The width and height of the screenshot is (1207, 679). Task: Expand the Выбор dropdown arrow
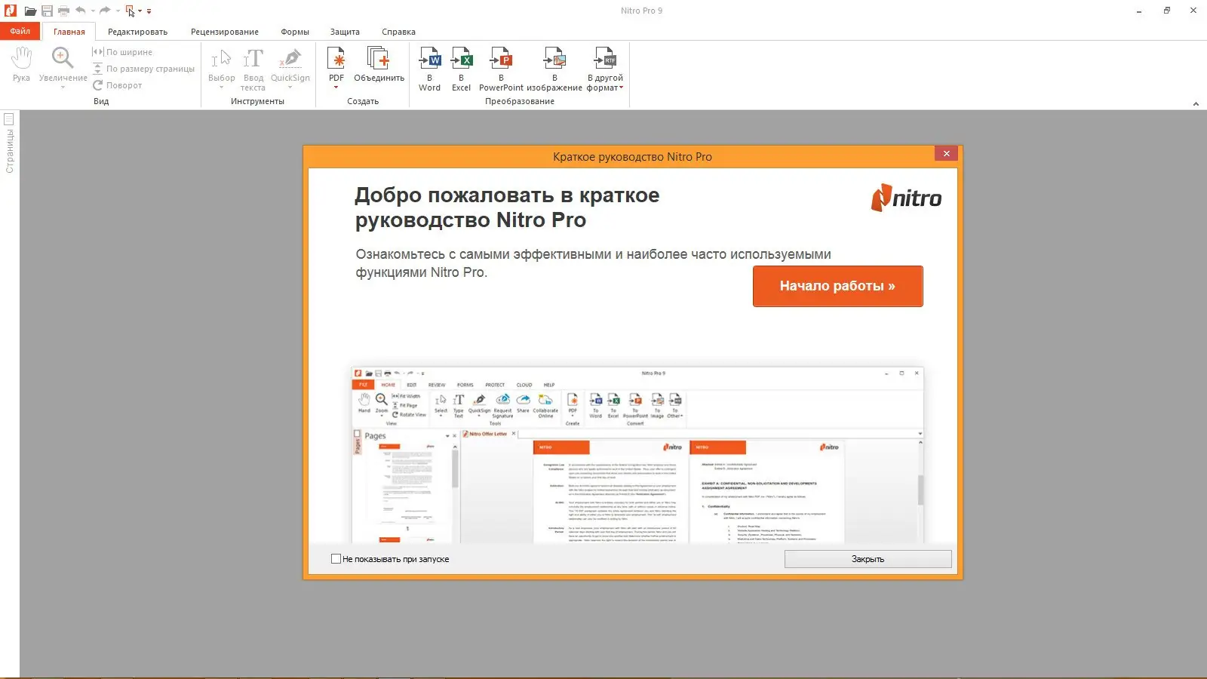tap(221, 88)
